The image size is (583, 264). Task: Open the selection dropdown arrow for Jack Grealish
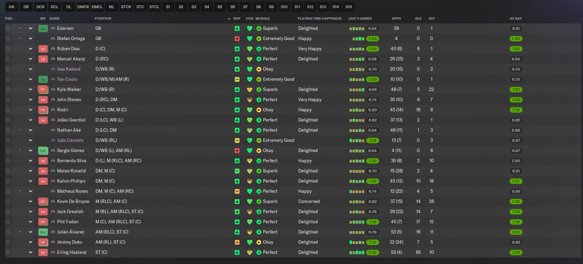coord(31,212)
